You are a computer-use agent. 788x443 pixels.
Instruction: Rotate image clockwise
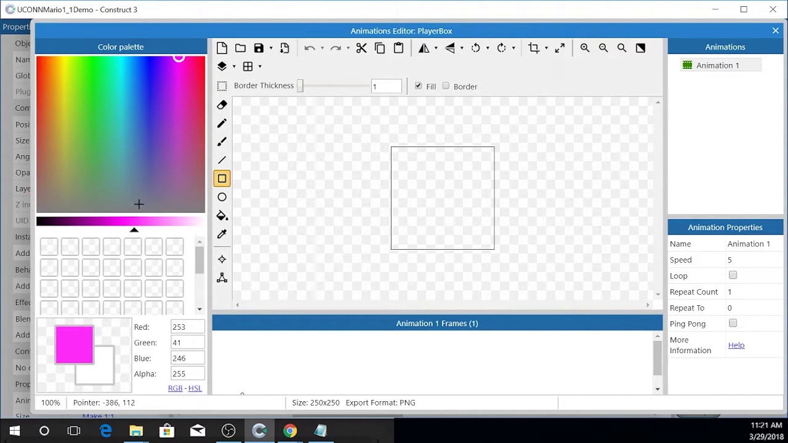click(x=502, y=48)
